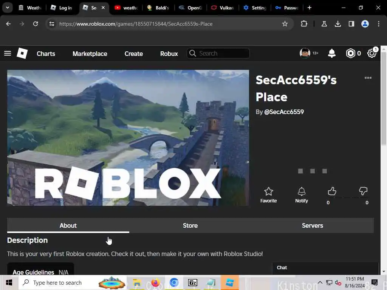The image size is (387, 290).
Task: Open the Windows action center
Action: (375, 282)
